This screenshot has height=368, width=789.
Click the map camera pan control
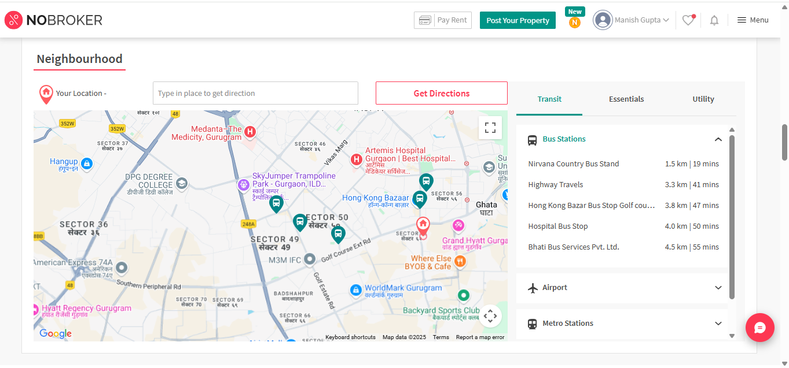point(490,315)
